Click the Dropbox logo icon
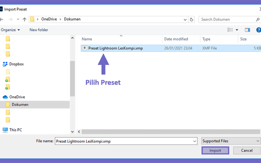The width and height of the screenshot is (261, 163). click(5, 64)
